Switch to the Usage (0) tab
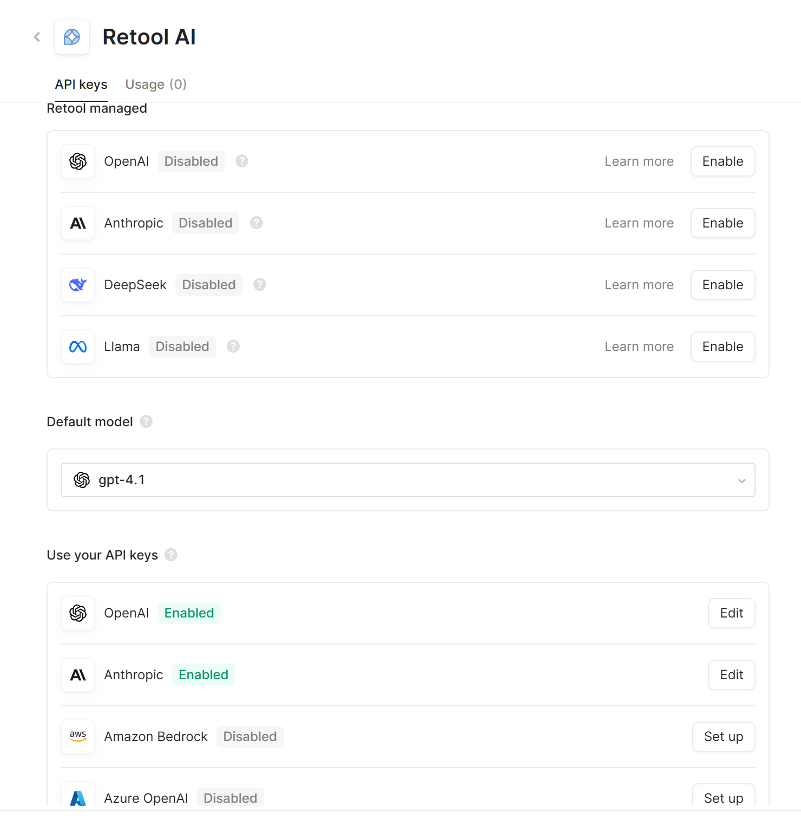 coord(156,84)
